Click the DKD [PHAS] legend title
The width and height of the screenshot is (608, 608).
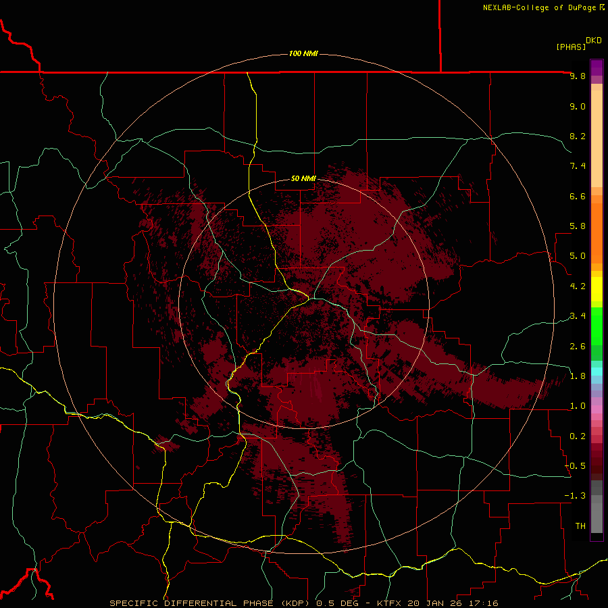pos(578,43)
